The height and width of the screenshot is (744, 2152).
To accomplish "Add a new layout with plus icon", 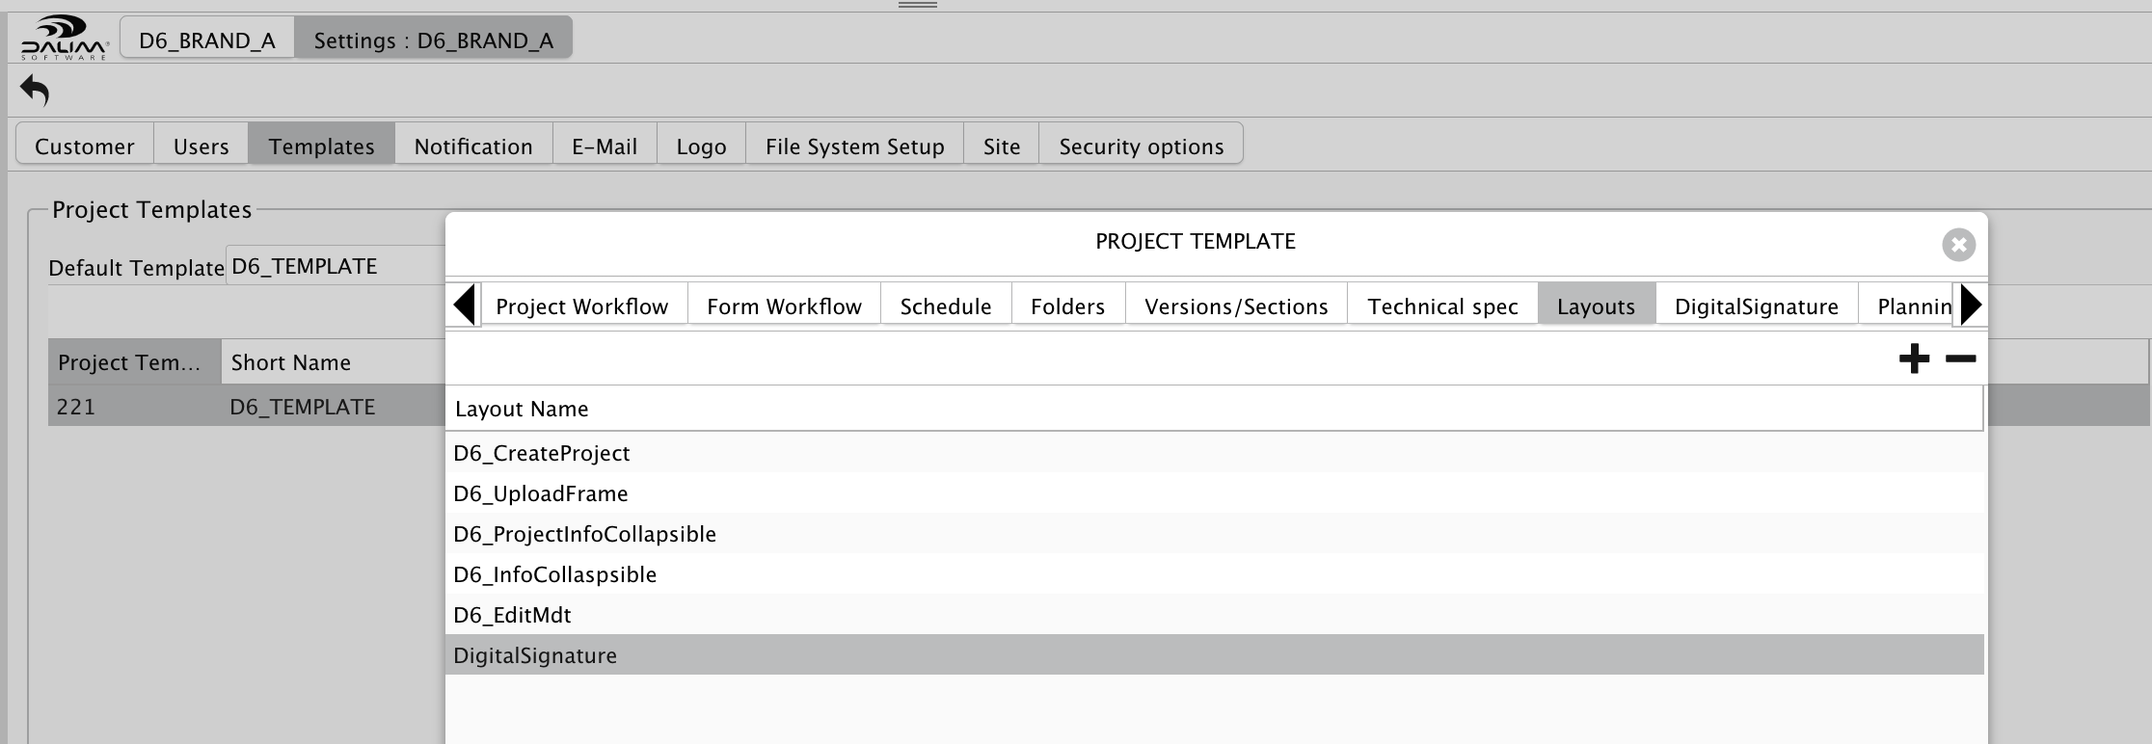I will pos(1914,359).
